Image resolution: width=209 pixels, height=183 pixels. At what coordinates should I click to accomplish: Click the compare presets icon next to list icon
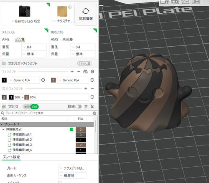tap(92, 107)
